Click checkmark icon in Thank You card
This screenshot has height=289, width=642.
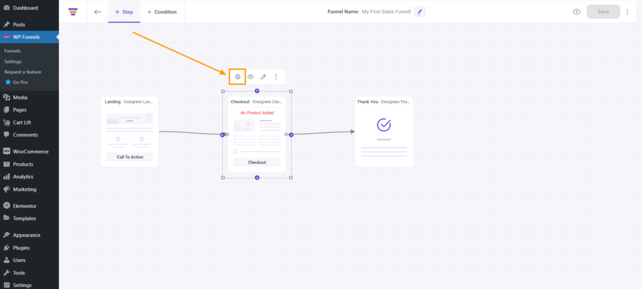[x=384, y=124]
